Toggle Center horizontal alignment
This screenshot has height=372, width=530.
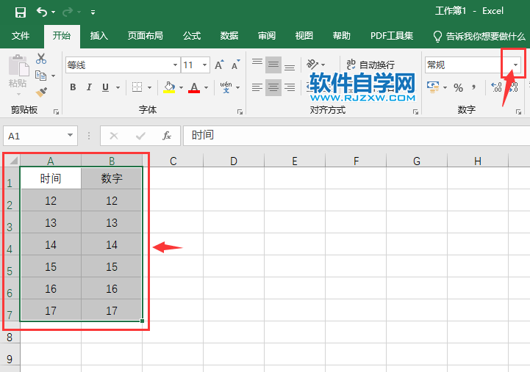[273, 87]
